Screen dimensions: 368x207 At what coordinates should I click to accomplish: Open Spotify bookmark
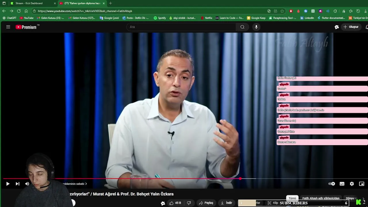[x=160, y=18]
